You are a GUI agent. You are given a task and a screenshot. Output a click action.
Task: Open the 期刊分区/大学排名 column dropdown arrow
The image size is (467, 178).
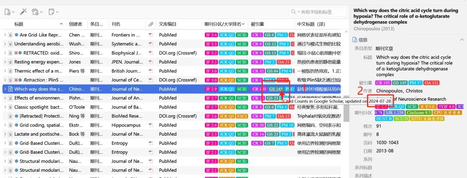tap(243, 24)
